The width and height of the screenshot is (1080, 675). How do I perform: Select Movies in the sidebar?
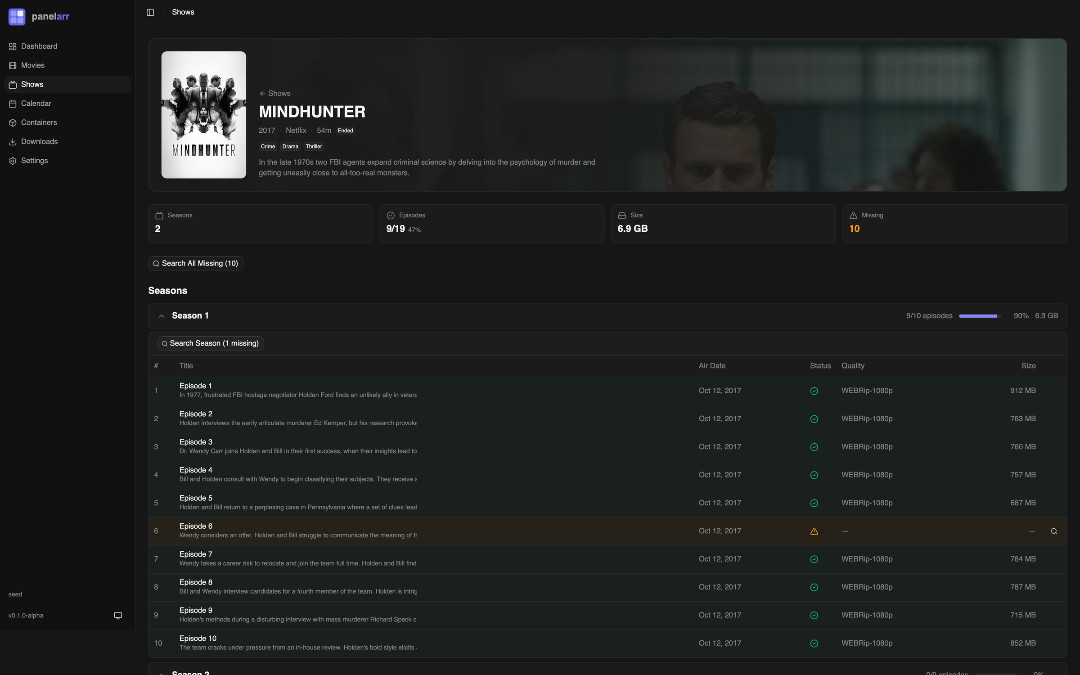pos(32,65)
